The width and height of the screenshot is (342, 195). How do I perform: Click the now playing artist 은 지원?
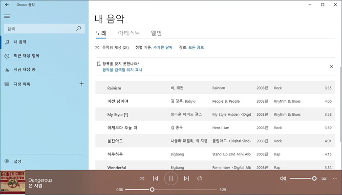tap(35, 186)
